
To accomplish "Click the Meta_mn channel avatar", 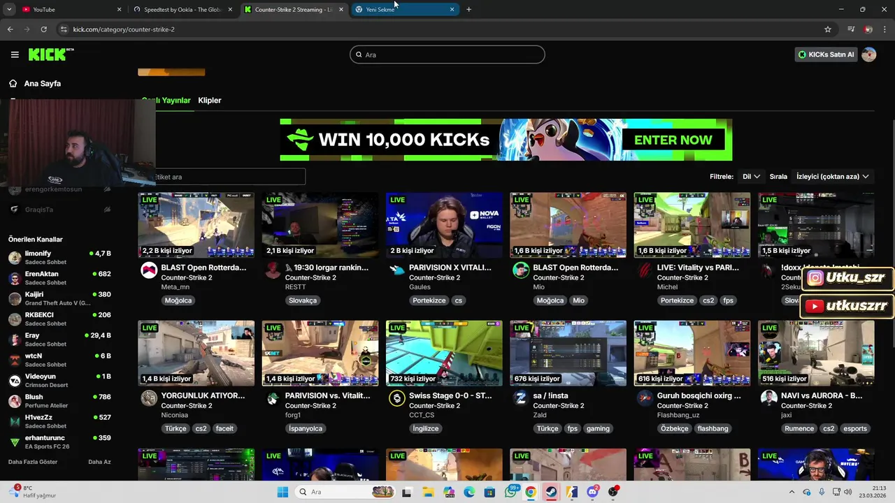I will click(149, 270).
